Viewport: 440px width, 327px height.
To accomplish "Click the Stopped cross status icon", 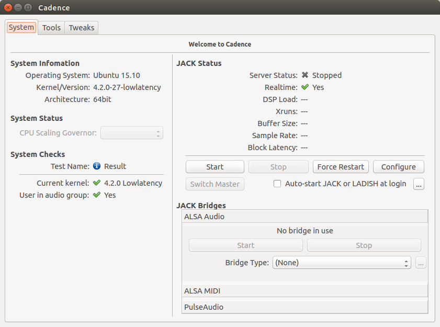I will pos(305,75).
